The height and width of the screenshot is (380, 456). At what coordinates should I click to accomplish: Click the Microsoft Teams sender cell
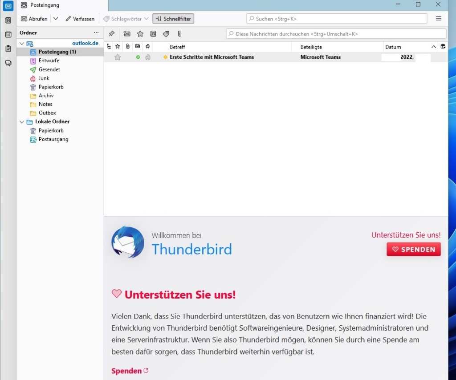(x=321, y=57)
